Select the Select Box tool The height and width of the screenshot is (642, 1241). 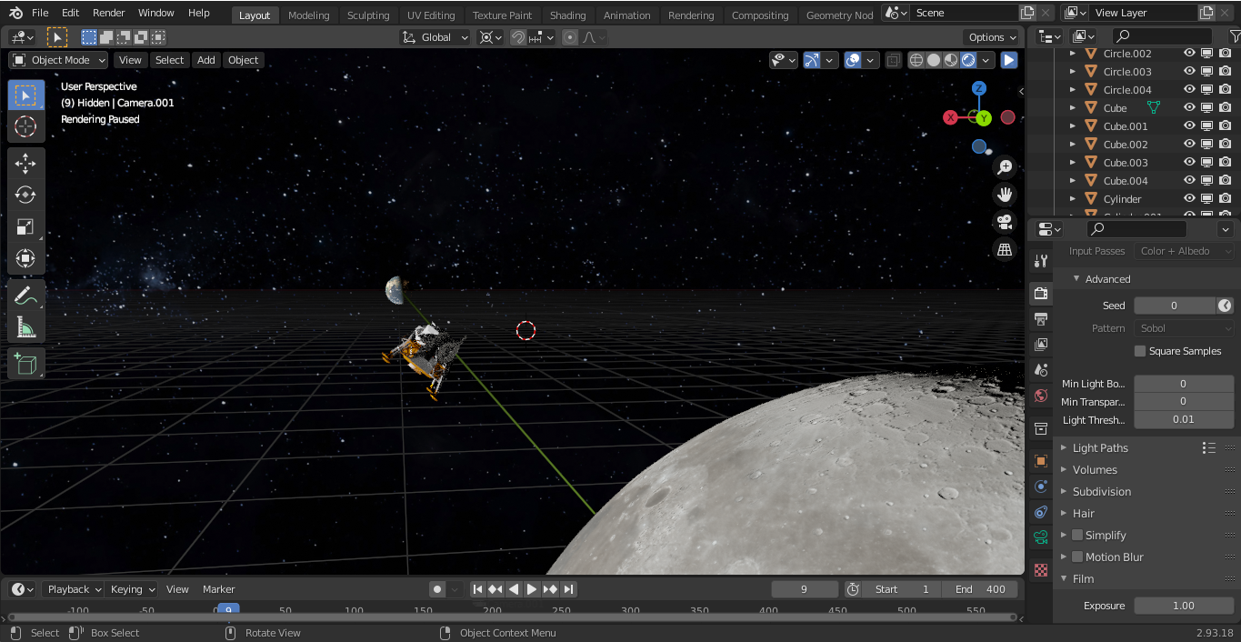[26, 95]
